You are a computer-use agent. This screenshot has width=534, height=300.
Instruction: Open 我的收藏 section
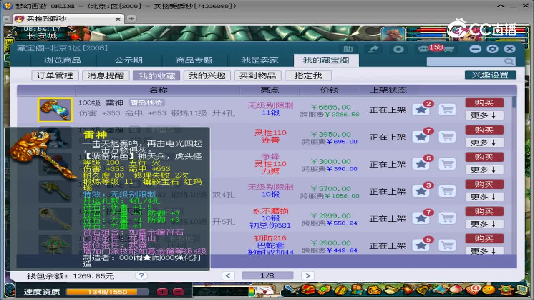pyautogui.click(x=156, y=75)
